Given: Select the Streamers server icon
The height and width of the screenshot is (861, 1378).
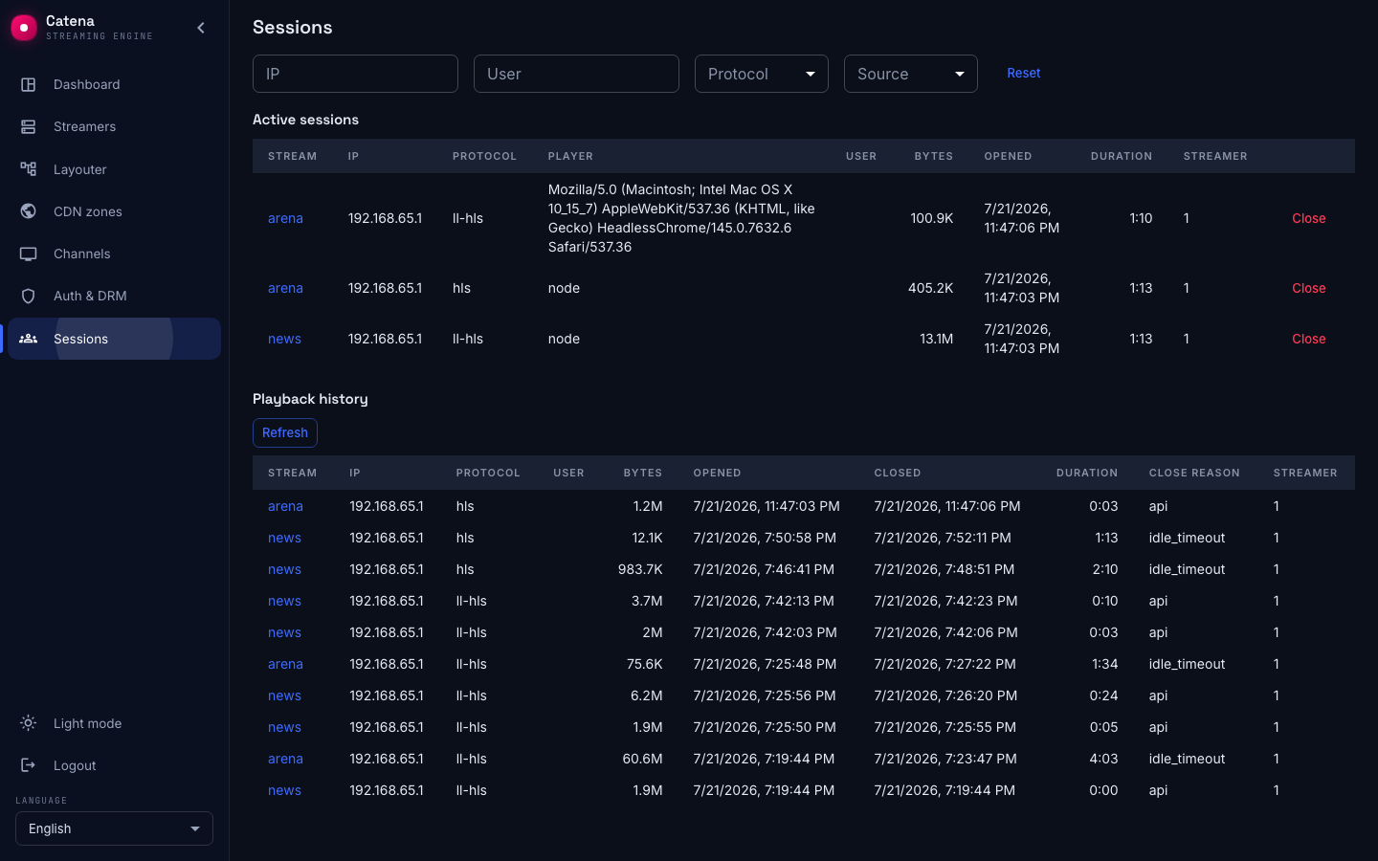Looking at the screenshot, I should pos(29,126).
